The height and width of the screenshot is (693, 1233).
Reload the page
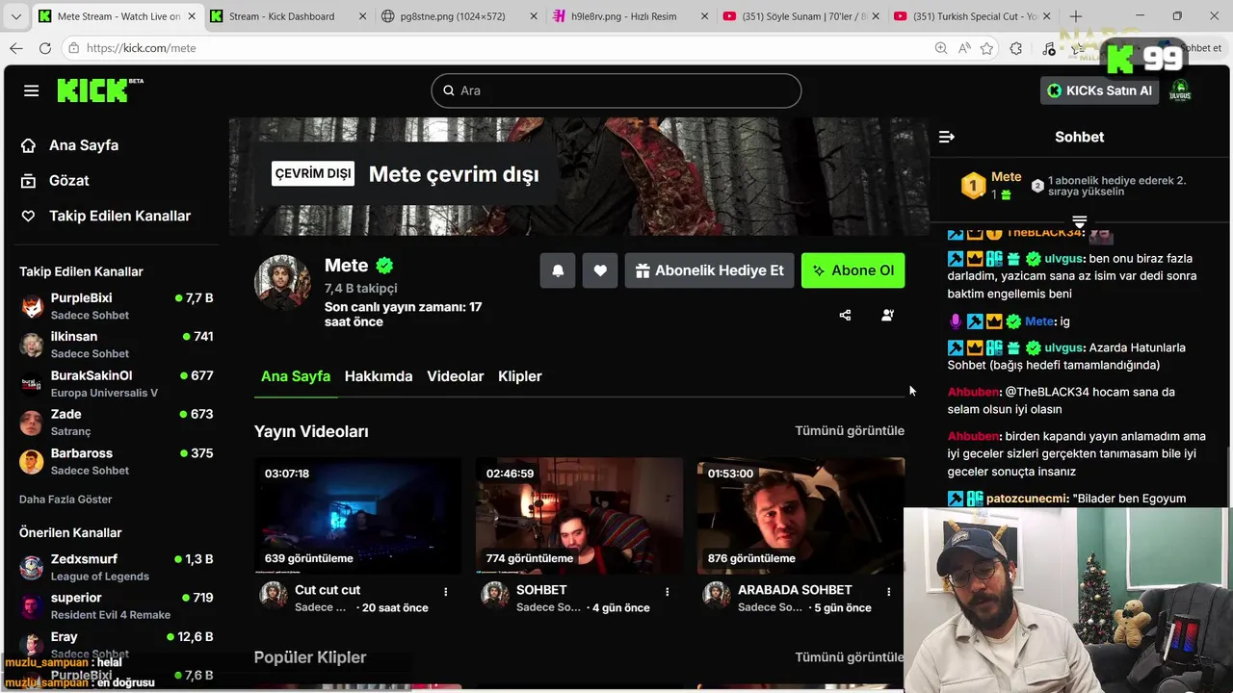[45, 48]
